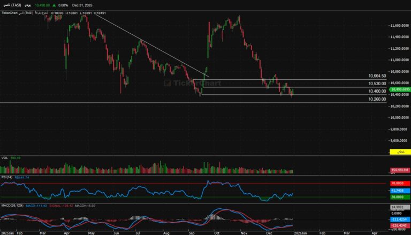Select the 10,400.00 support level label
Image resolution: width=411 pixels, height=235 pixels.
pos(377,91)
